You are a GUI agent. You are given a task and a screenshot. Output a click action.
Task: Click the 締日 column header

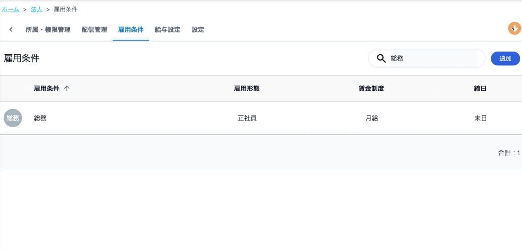pyautogui.click(x=480, y=89)
